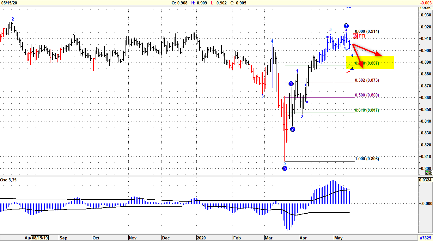This screenshot has width=433, height=241.
Task: Click the 0.500 (0.860) retracement label
Action: (366, 95)
